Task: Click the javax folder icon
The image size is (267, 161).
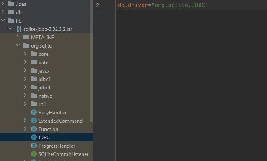Action: pyautogui.click(x=34, y=70)
